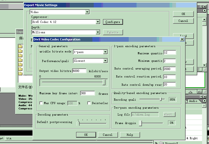
Task: Click the Minimum quantizer field
Action: (x=170, y=61)
